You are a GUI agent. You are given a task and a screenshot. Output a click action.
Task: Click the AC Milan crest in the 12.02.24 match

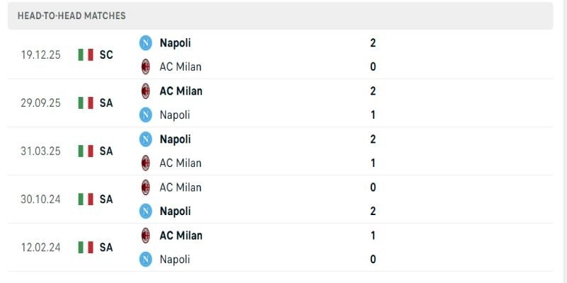[145, 235]
